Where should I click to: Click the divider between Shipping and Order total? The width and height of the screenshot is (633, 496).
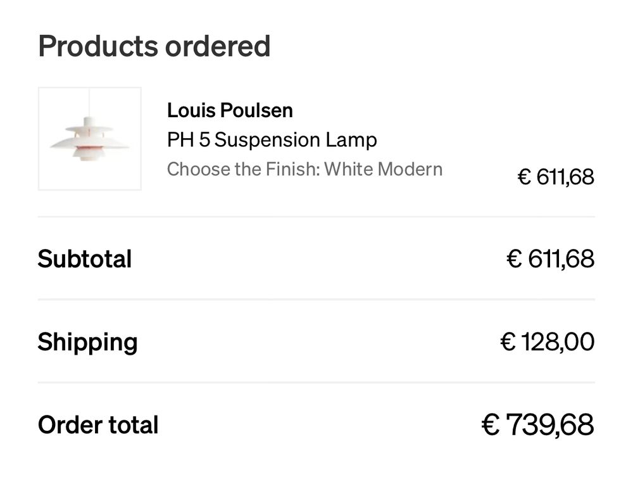pyautogui.click(x=316, y=382)
